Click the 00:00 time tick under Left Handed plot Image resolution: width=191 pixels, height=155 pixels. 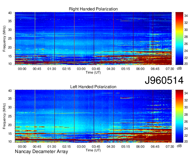[x=22, y=147]
